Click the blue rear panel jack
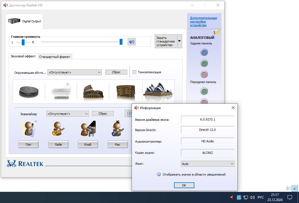 tap(204, 52)
